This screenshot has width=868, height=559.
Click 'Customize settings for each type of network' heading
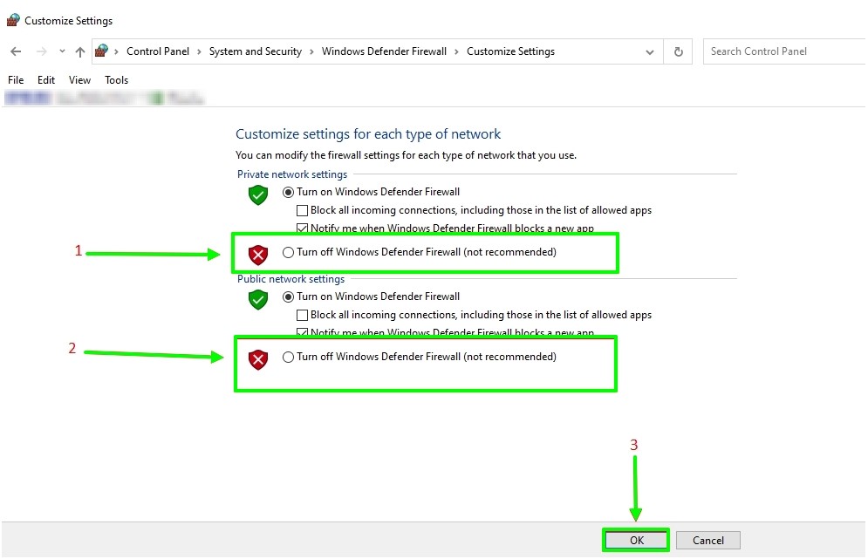(x=368, y=134)
